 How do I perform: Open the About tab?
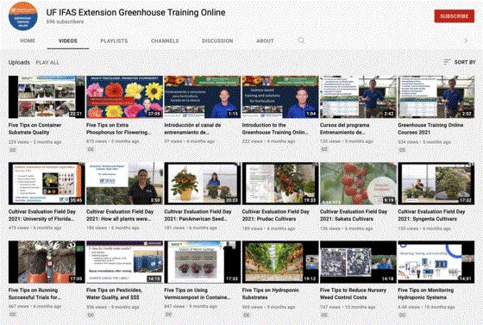265,41
